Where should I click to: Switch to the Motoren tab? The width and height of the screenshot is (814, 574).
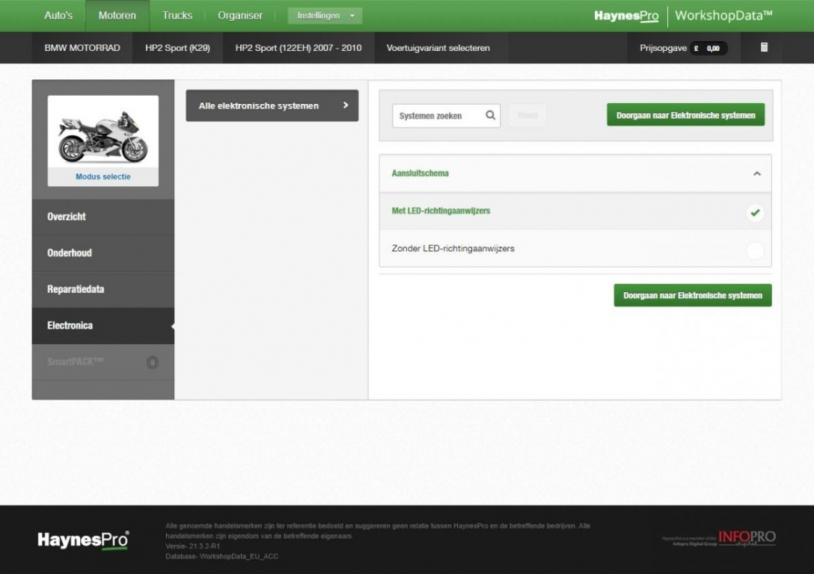click(117, 16)
